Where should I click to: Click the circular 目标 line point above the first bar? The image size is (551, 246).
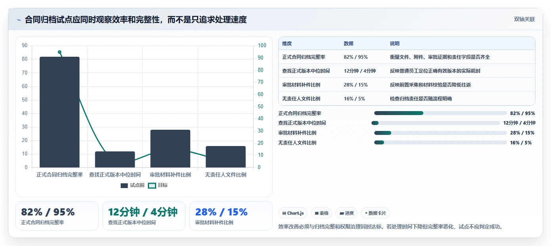pos(59,52)
